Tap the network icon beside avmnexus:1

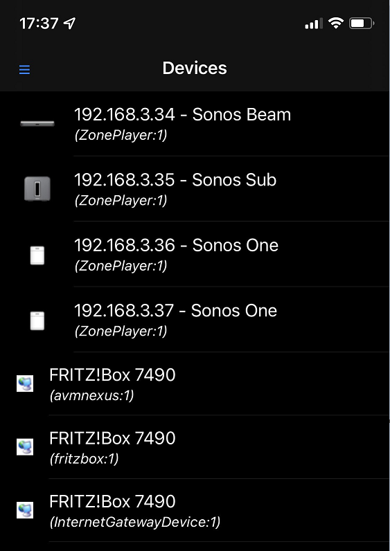tap(25, 383)
